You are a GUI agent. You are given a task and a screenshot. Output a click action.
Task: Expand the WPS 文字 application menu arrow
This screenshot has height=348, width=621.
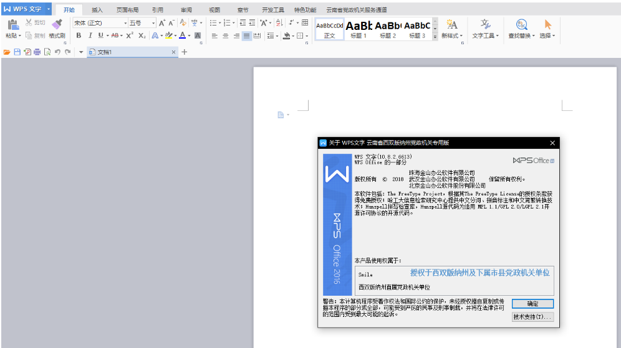point(49,9)
